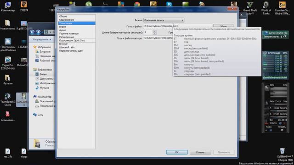This screenshot has height=165, width=294.
Task: Launch Grand Theft Auto V desktop icon
Action: (x=250, y=8)
